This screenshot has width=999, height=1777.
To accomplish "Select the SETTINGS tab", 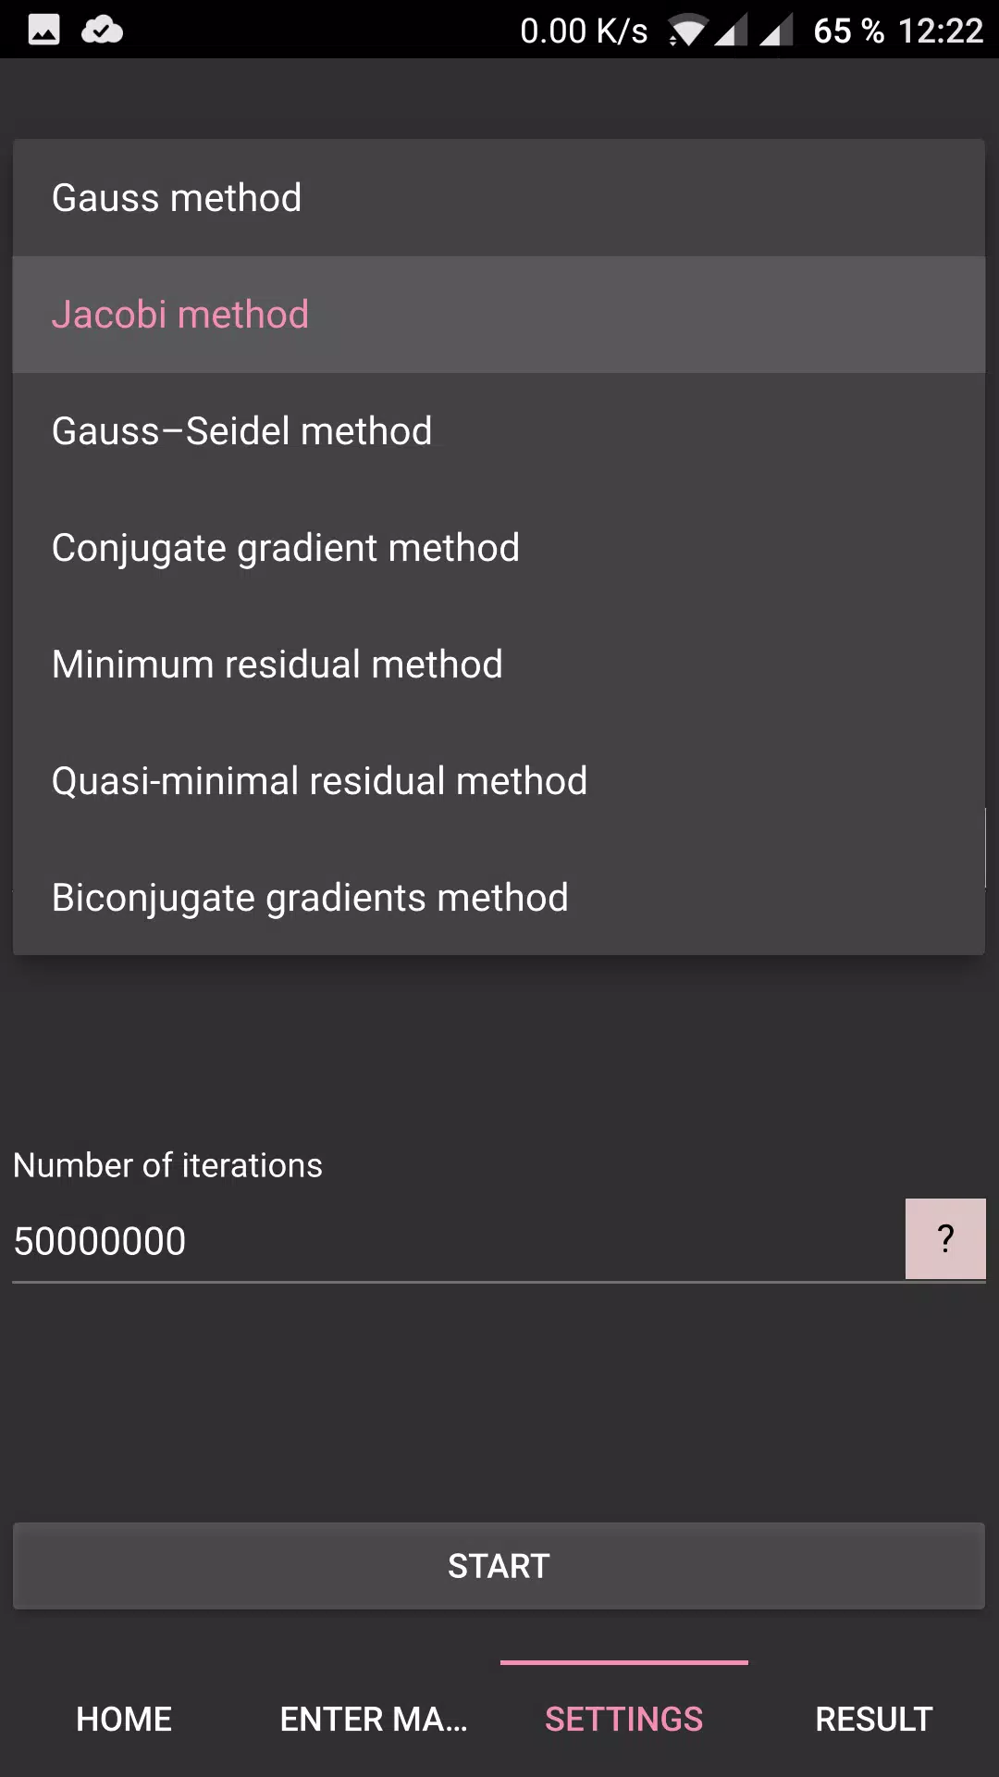I will [x=624, y=1720].
